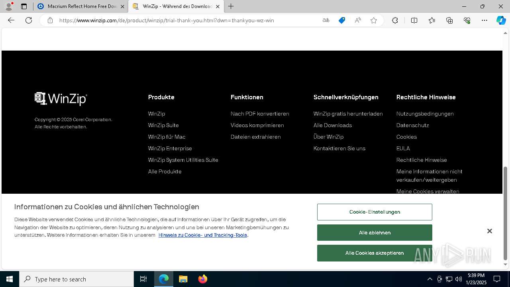Screen dimensions: 510x287
Task: Open the notification center icon
Action: click(497, 279)
